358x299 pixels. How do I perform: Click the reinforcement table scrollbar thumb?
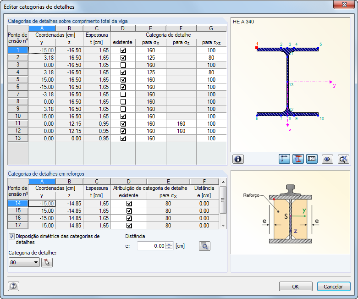pyautogui.click(x=223, y=200)
